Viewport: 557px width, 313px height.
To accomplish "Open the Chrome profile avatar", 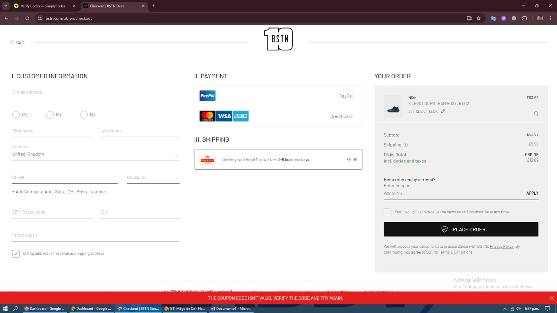I will [x=540, y=18].
